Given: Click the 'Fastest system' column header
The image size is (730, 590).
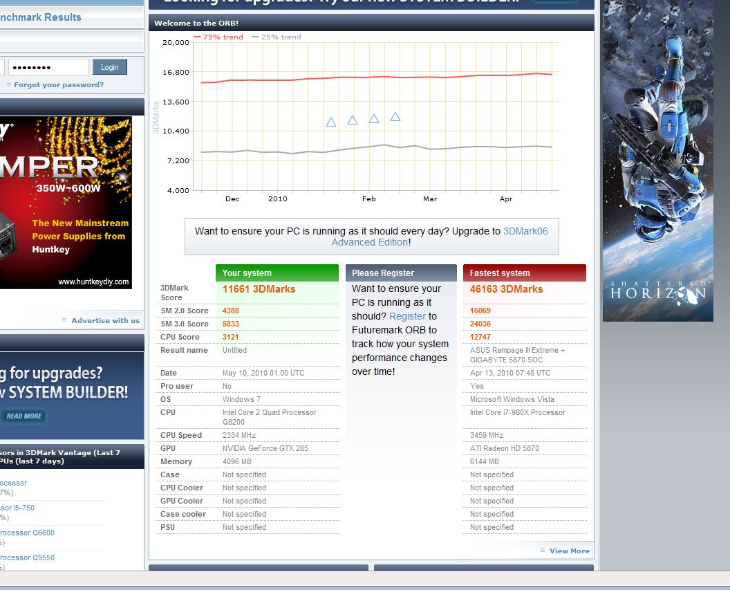Looking at the screenshot, I should 524,273.
